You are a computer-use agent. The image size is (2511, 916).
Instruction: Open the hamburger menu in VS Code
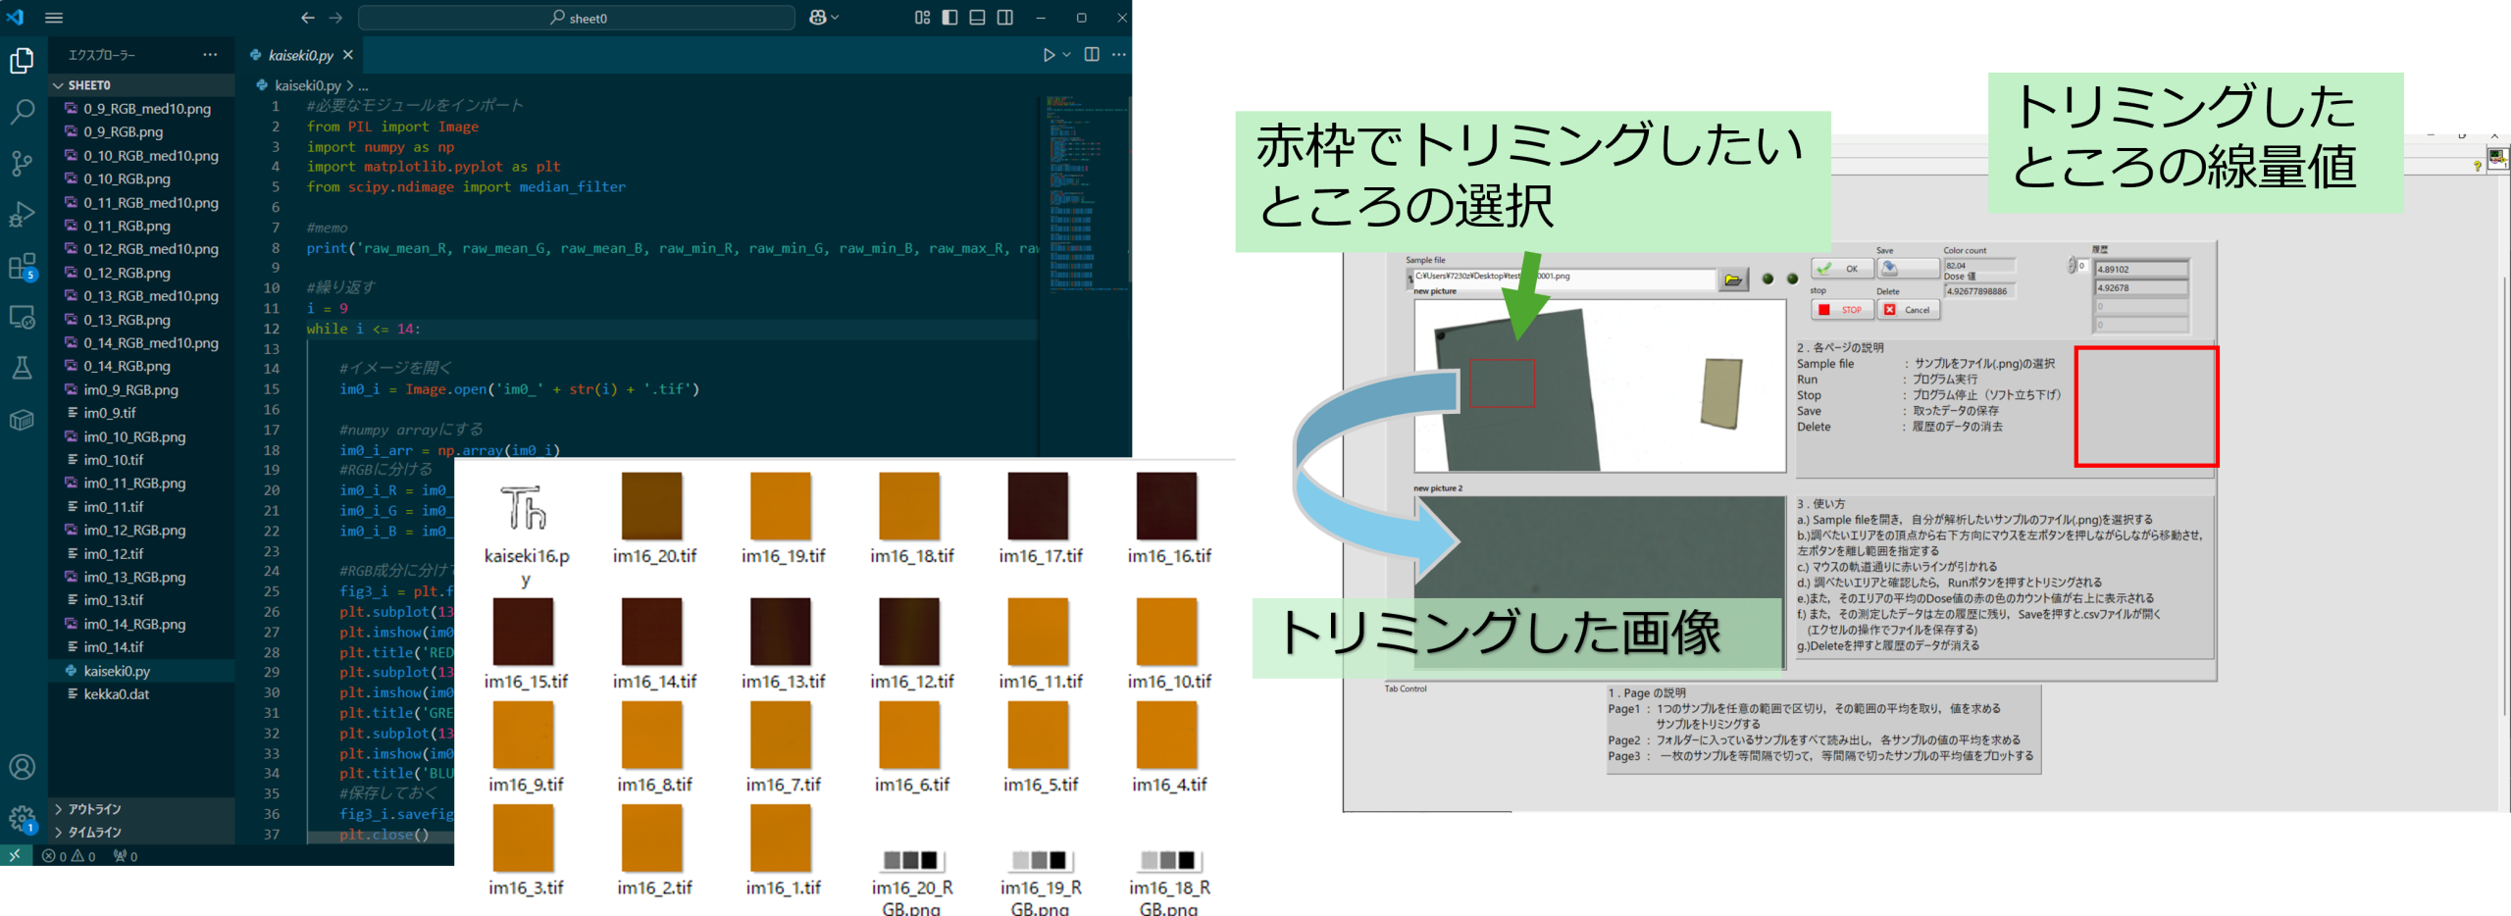click(54, 17)
